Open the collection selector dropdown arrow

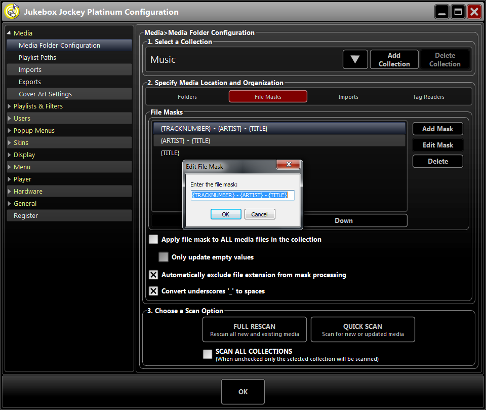point(355,59)
